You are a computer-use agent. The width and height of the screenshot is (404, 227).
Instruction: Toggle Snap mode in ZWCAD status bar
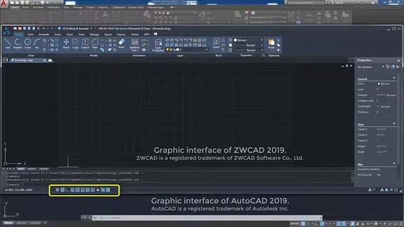[57, 190]
